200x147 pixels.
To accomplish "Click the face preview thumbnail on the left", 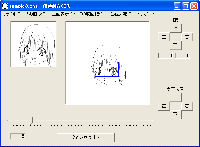I will pyautogui.click(x=34, y=44).
